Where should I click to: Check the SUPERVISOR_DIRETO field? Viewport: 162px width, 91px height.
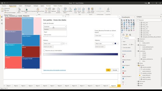click(140, 49)
